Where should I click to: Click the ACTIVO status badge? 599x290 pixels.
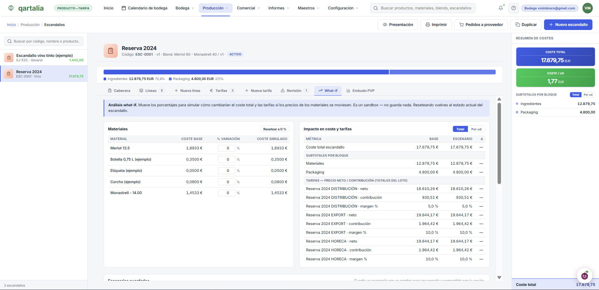235,54
